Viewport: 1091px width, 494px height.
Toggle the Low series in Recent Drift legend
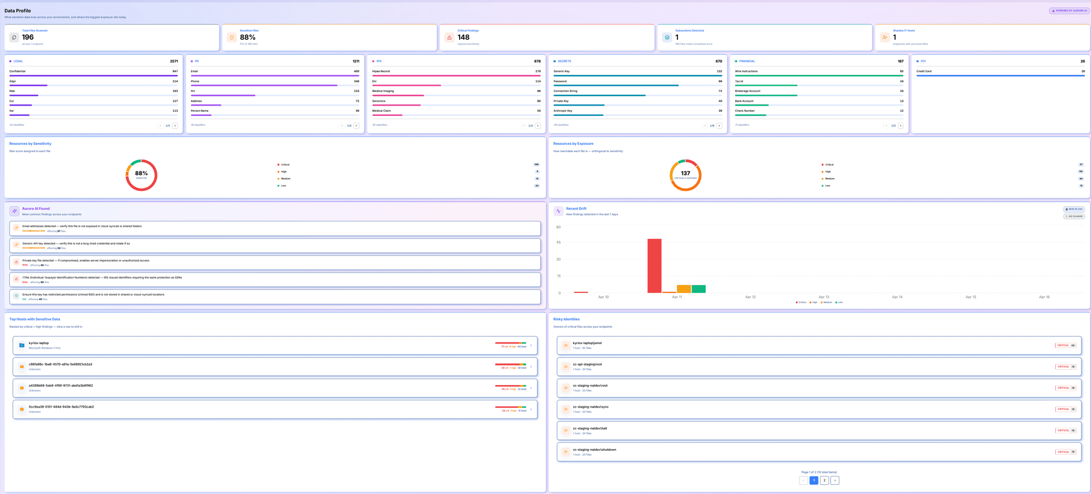[x=839, y=302]
